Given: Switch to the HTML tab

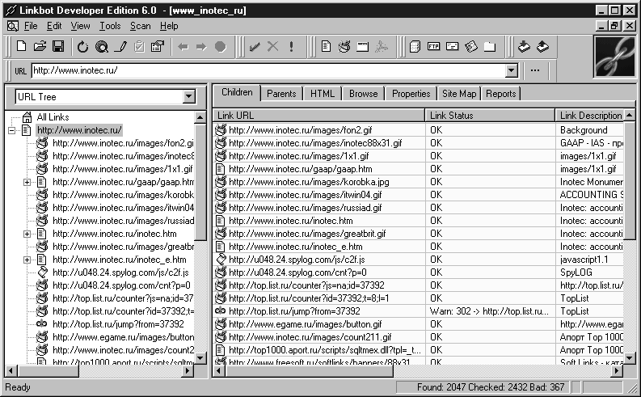Looking at the screenshot, I should pyautogui.click(x=323, y=94).
